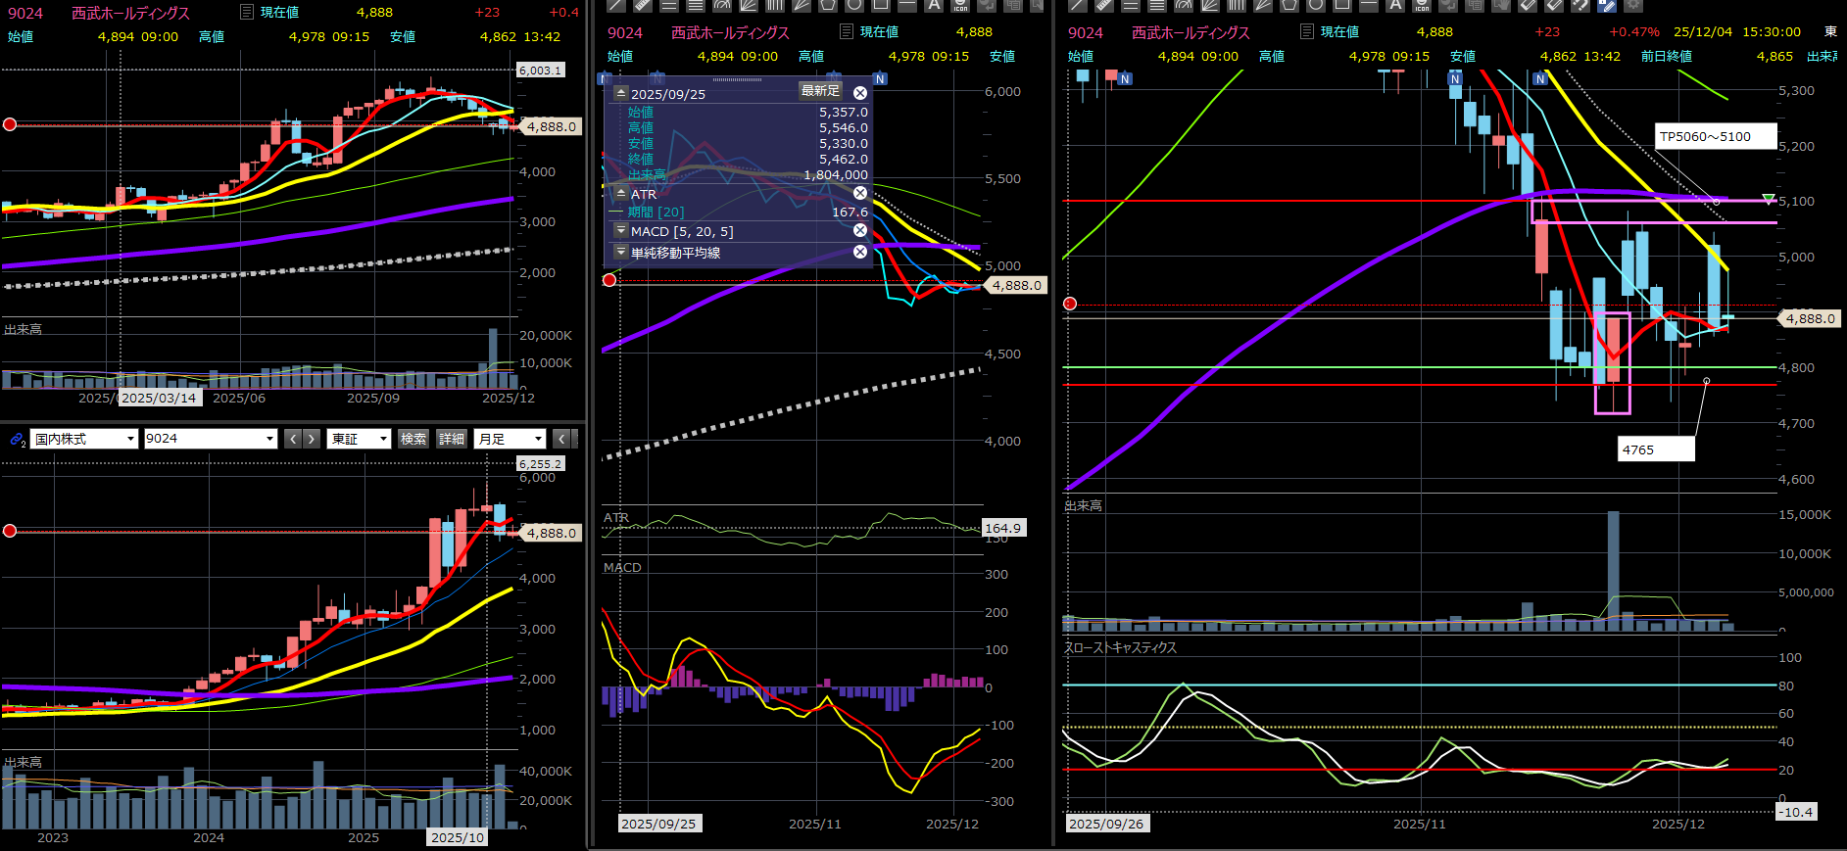Click the text 'A' tool in right chart toolbar
1847x851 pixels.
pos(1395,5)
